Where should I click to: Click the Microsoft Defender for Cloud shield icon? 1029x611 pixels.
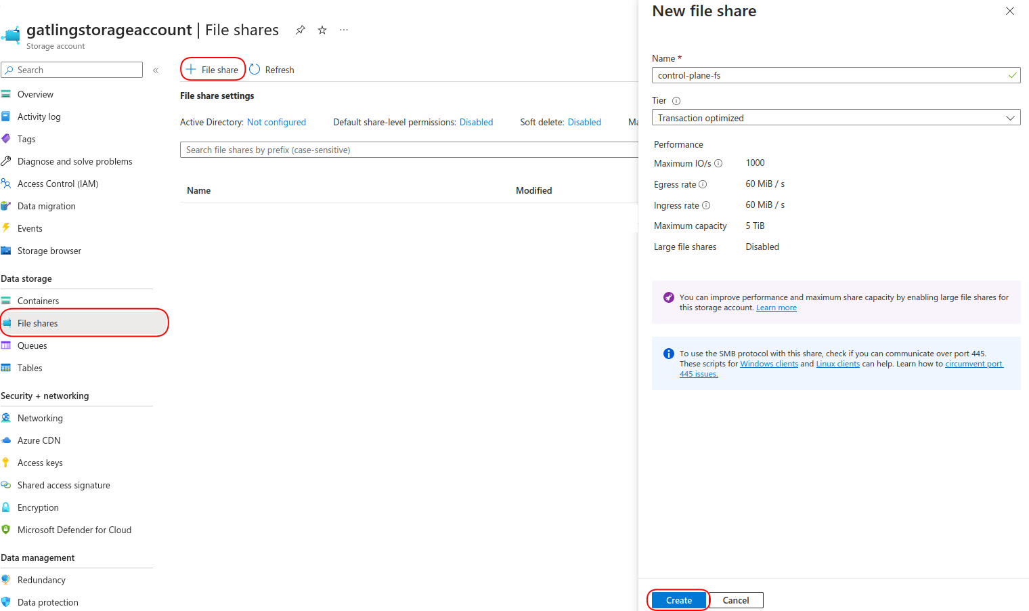tap(6, 530)
